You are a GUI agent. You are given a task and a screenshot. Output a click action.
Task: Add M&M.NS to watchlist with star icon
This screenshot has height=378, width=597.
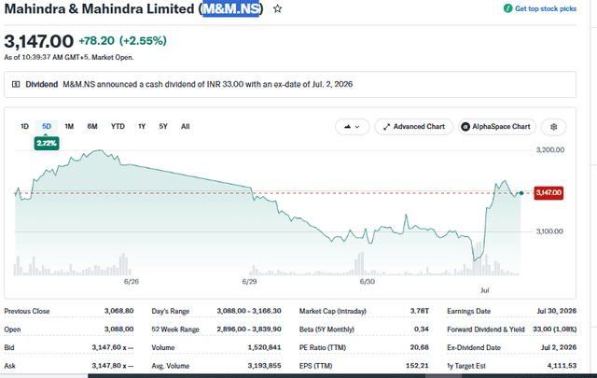(278, 8)
